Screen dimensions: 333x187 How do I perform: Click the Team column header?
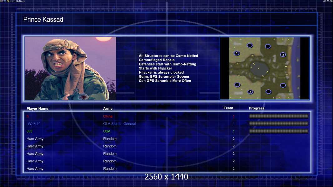228,108
